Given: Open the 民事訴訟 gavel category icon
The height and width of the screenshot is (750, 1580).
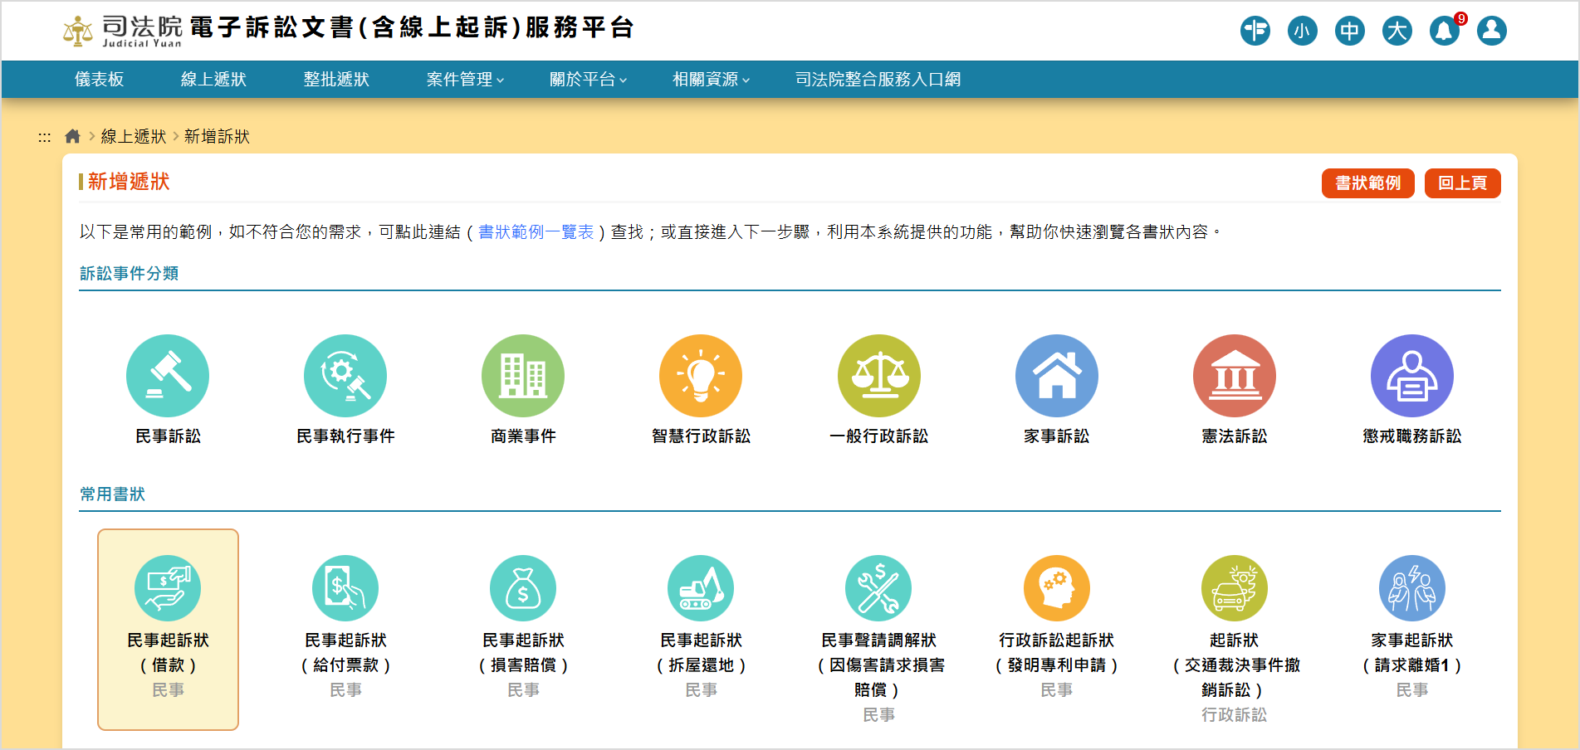Looking at the screenshot, I should point(168,376).
